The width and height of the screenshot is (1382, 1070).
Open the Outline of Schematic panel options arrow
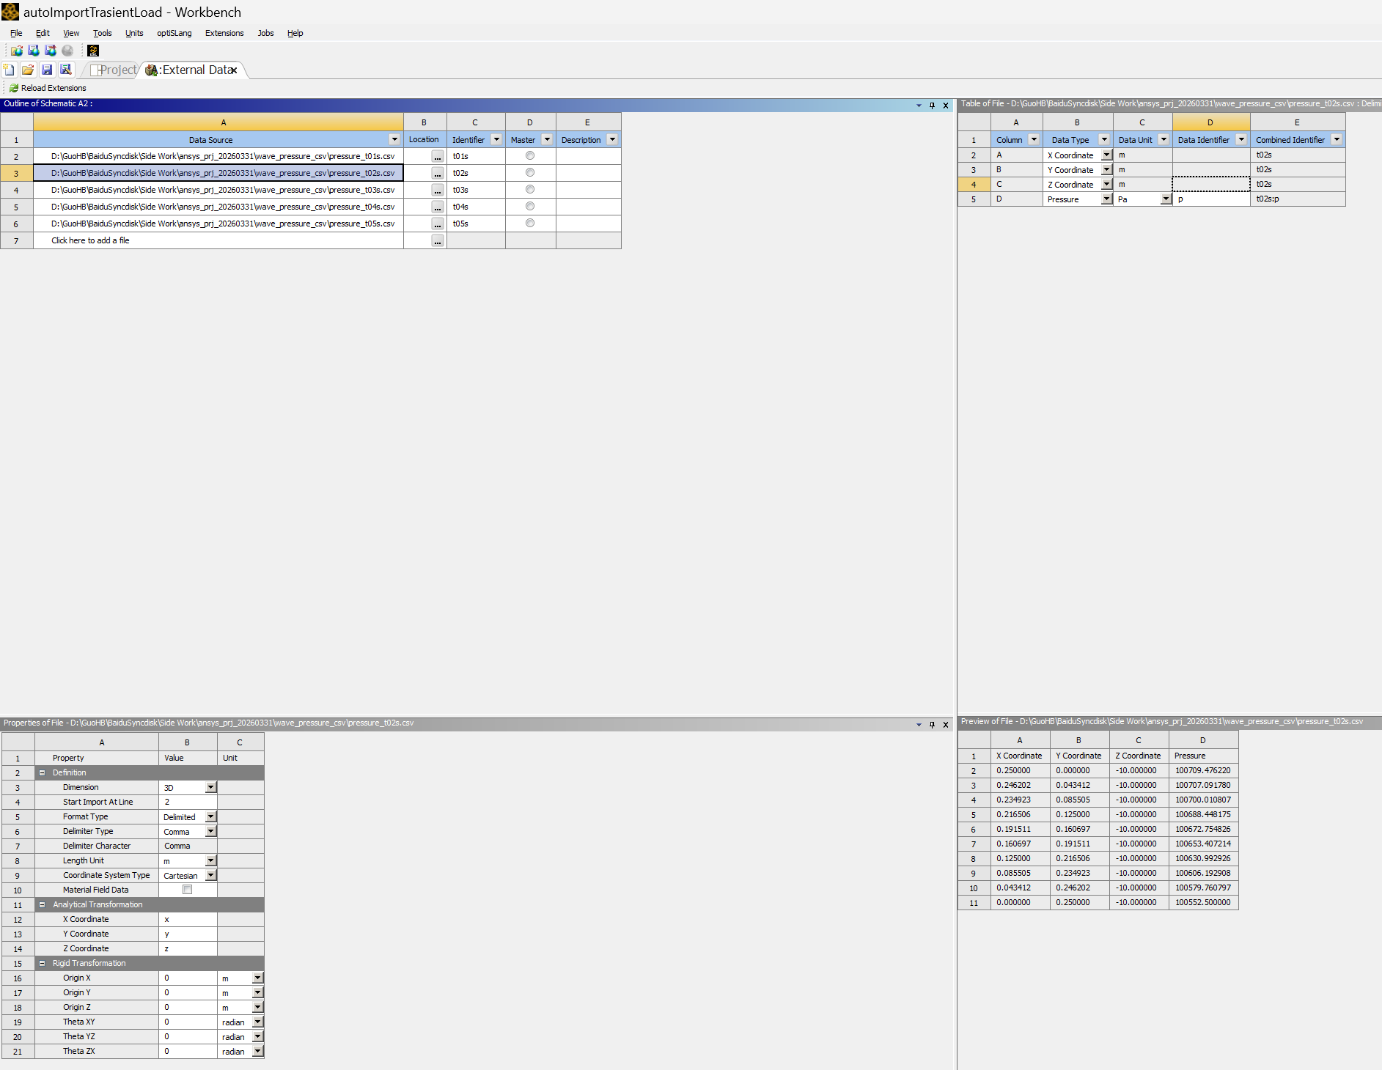click(x=919, y=105)
